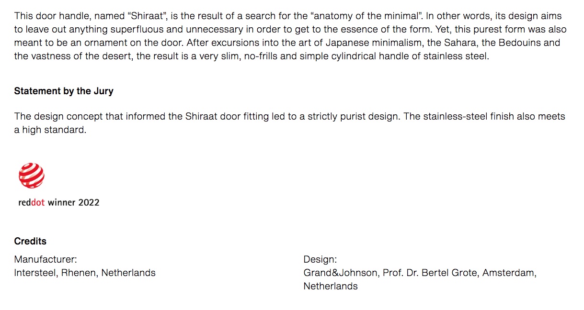584x310 pixels.
Task: Click the "a high standard." line
Action: pos(50,130)
